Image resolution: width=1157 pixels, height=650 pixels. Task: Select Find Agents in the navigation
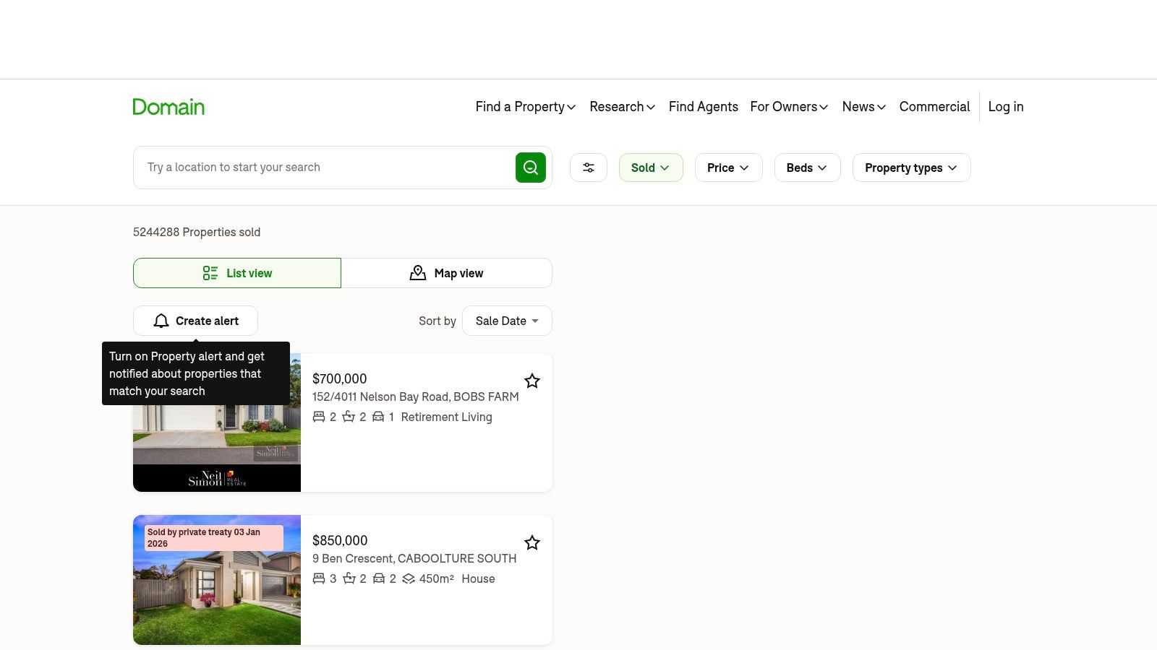coord(704,106)
